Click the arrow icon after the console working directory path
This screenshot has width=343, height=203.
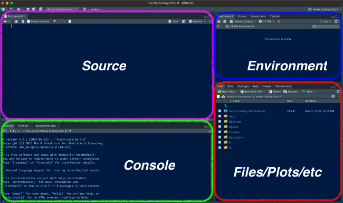tap(70, 131)
